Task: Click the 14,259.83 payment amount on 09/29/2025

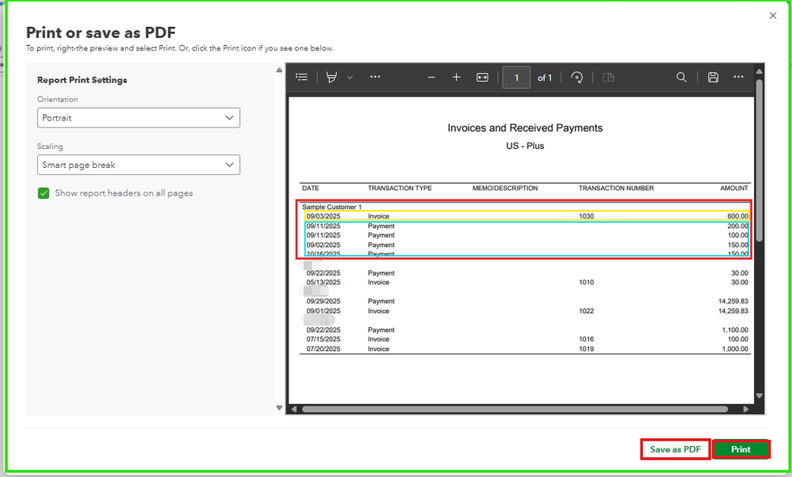Action: click(x=733, y=301)
